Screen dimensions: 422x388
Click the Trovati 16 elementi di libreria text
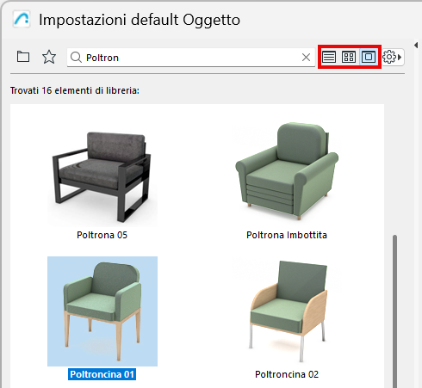coord(75,90)
